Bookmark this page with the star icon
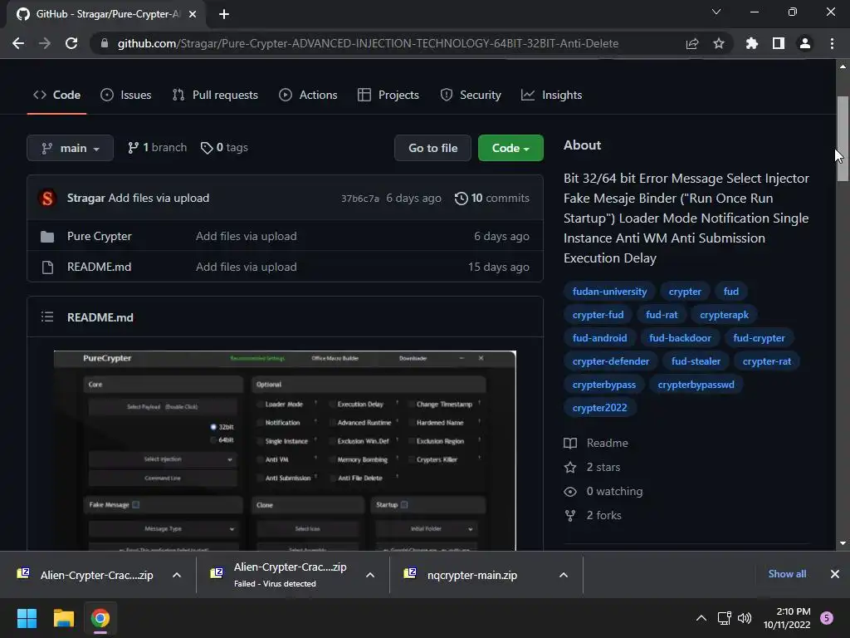The width and height of the screenshot is (850, 638). click(x=719, y=43)
